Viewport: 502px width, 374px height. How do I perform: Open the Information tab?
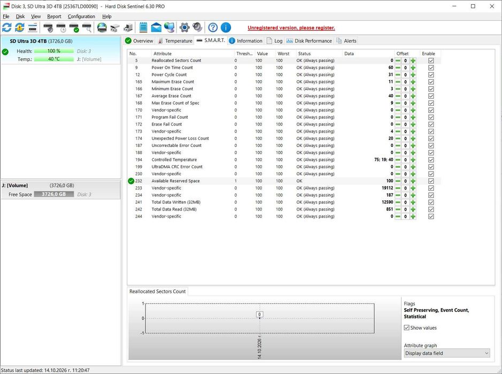click(245, 41)
